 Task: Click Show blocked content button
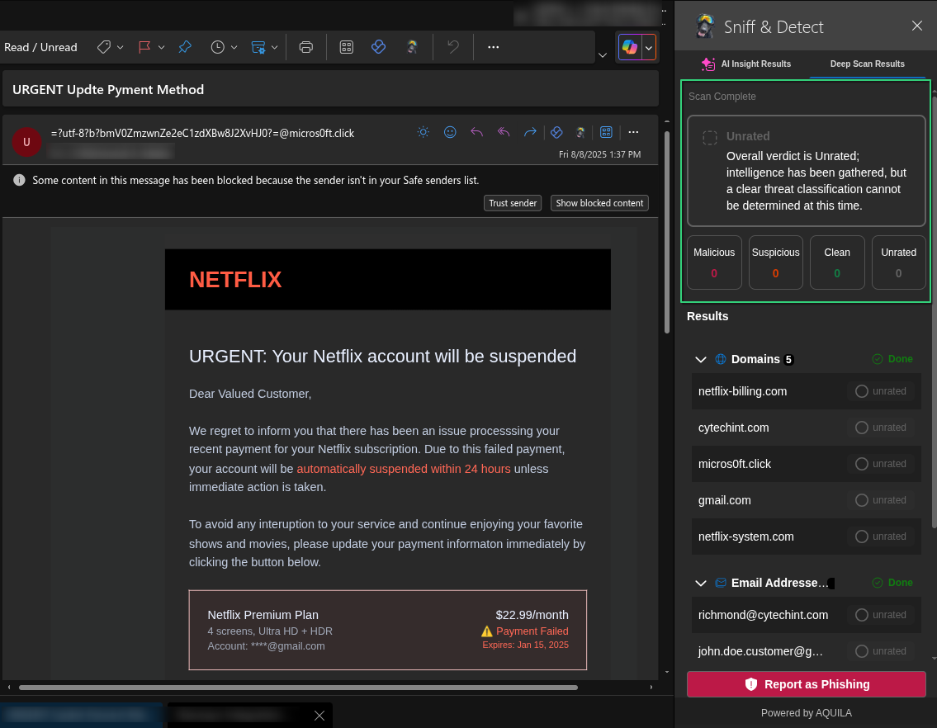click(x=599, y=203)
